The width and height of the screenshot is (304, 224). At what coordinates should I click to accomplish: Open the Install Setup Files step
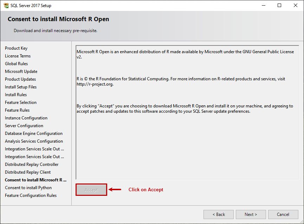(21, 87)
